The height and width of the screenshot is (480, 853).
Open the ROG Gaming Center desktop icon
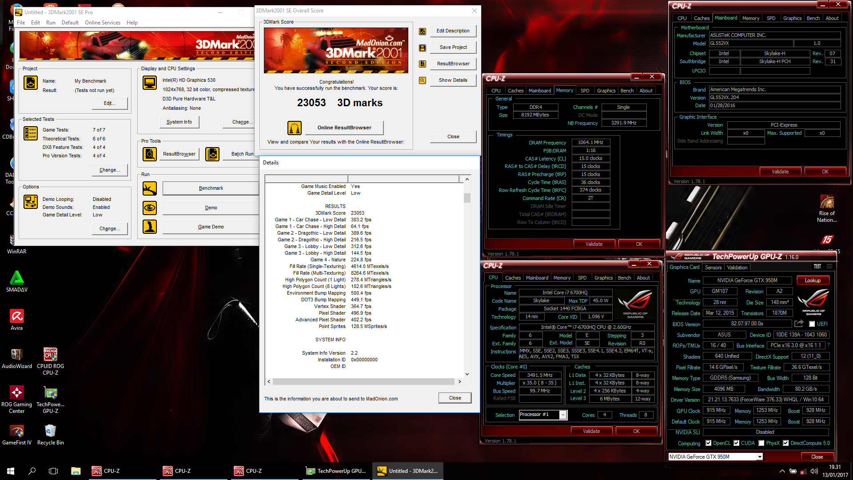pyautogui.click(x=17, y=400)
